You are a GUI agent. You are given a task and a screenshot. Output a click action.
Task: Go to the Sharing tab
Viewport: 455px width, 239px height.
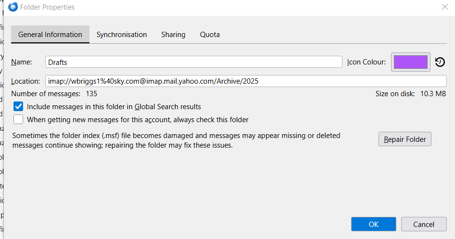(173, 35)
